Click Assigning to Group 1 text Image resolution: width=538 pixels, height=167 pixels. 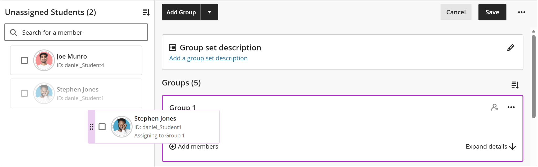tap(159, 136)
